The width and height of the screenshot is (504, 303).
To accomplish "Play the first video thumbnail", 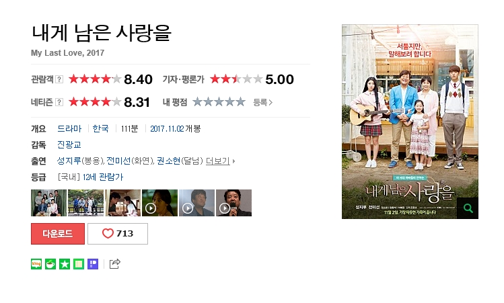I will (x=159, y=203).
